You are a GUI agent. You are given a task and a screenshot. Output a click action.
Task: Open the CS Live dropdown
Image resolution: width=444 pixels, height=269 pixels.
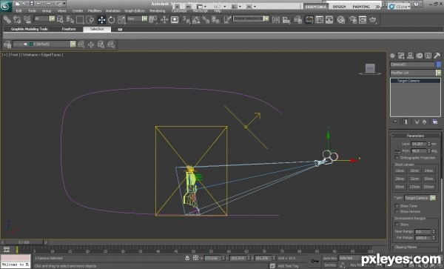400,6
